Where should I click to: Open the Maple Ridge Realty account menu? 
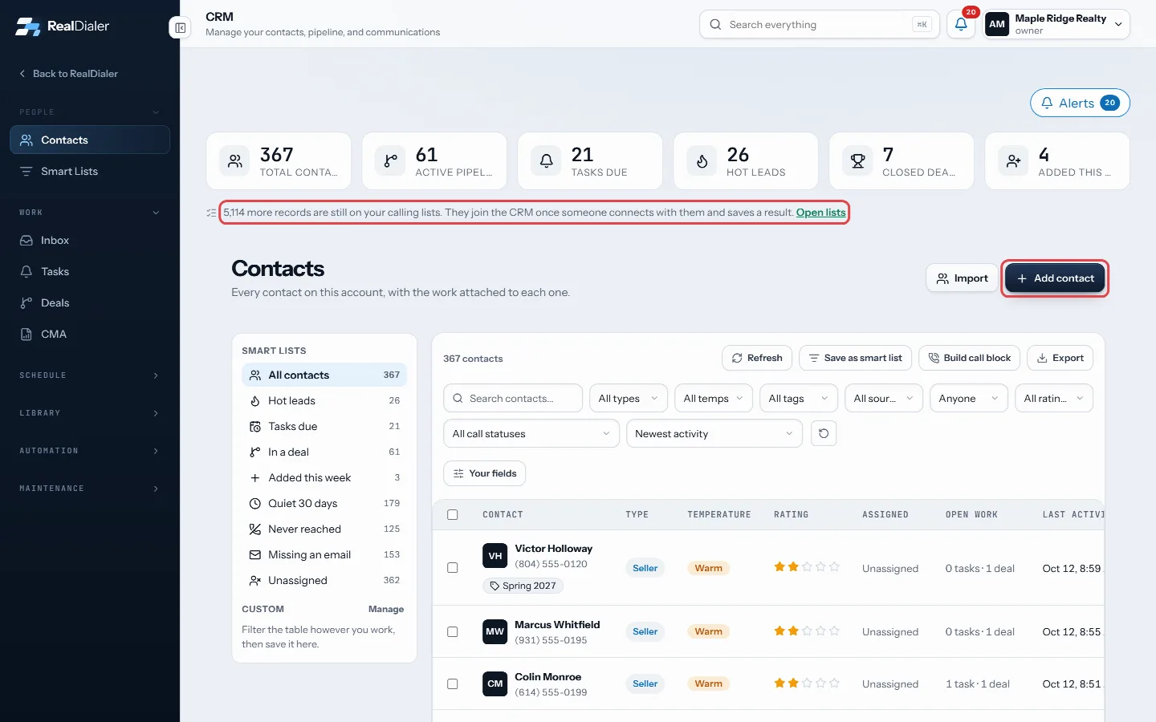(x=1056, y=24)
